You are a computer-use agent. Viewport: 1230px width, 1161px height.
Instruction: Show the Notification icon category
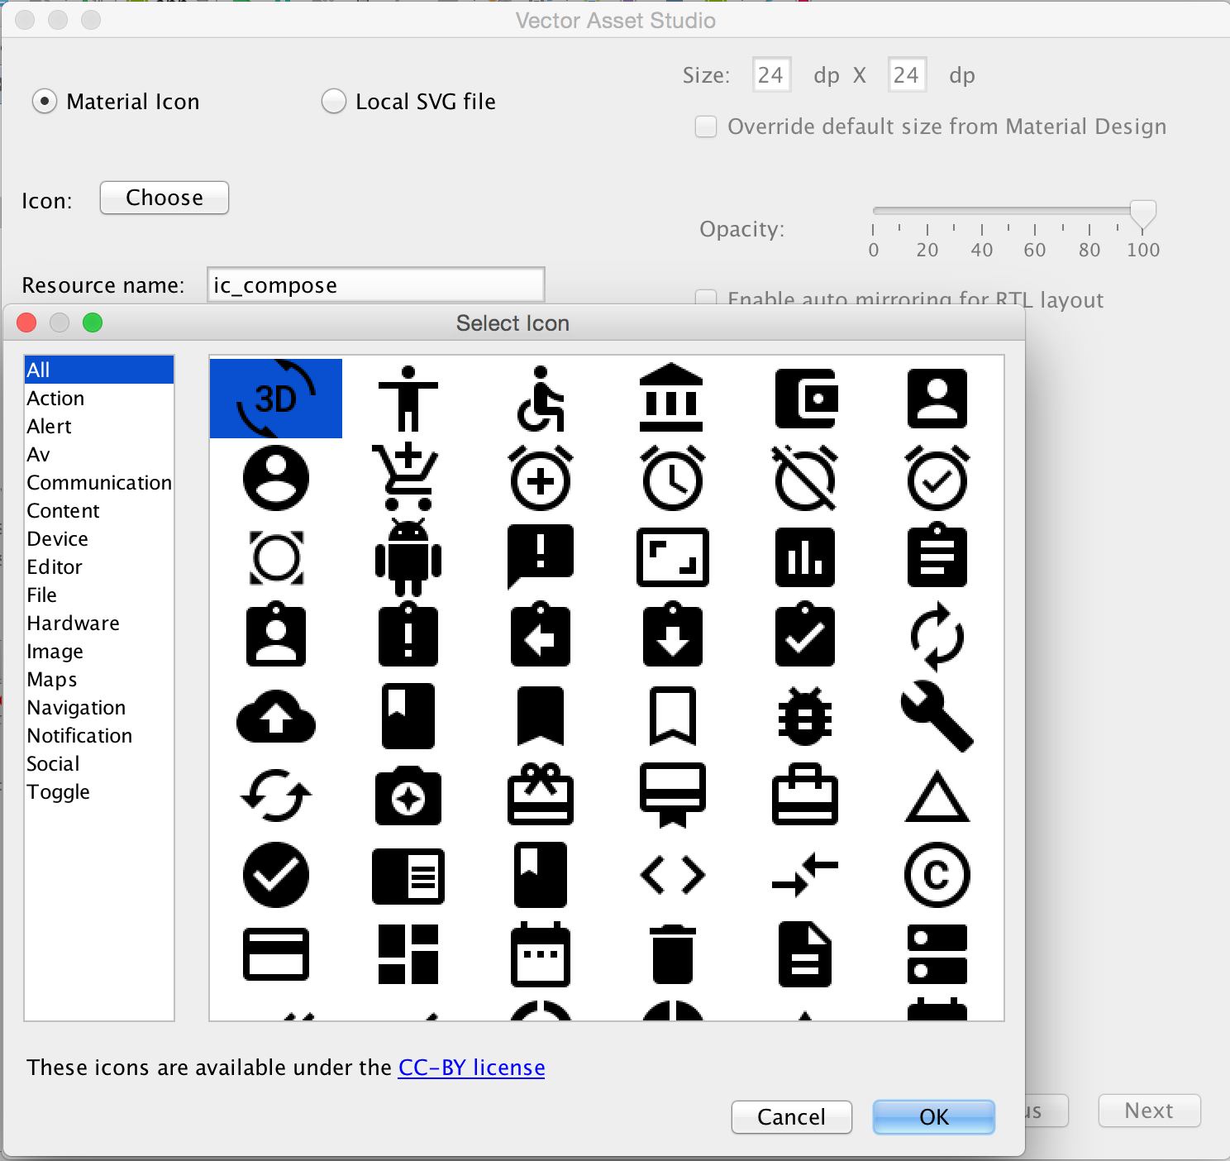(79, 735)
